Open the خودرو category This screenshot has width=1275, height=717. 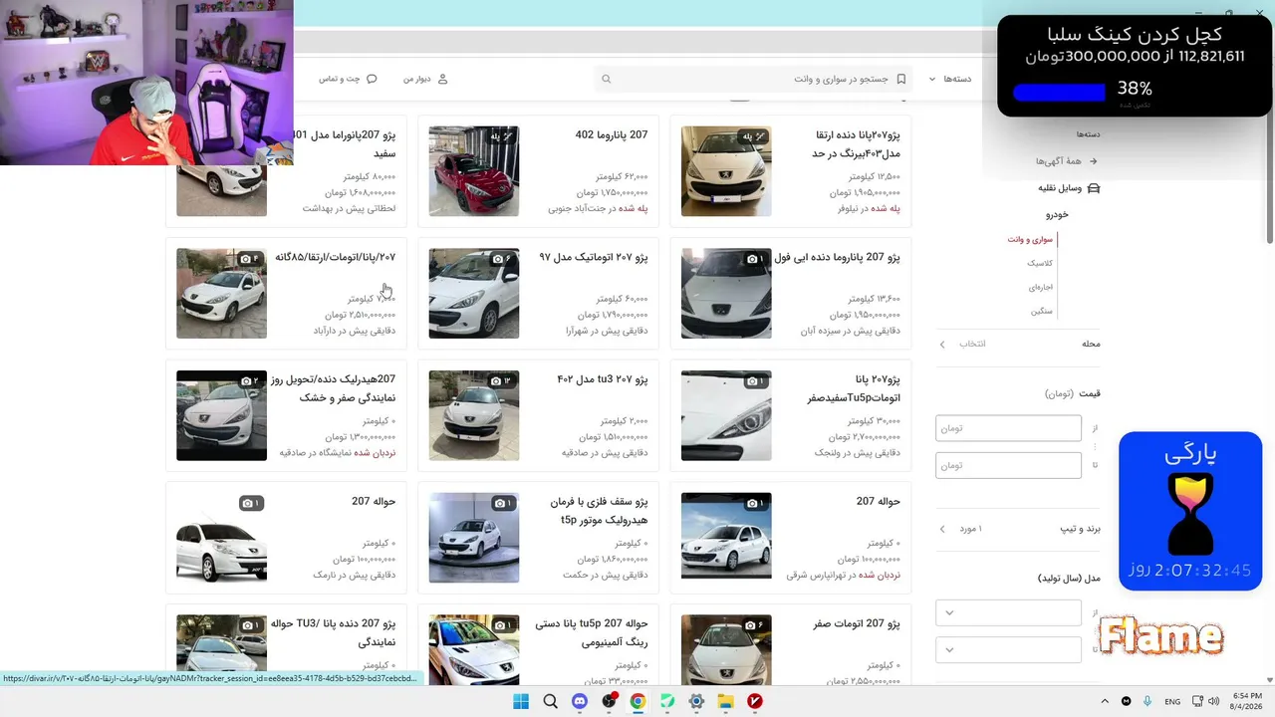click(x=1057, y=214)
